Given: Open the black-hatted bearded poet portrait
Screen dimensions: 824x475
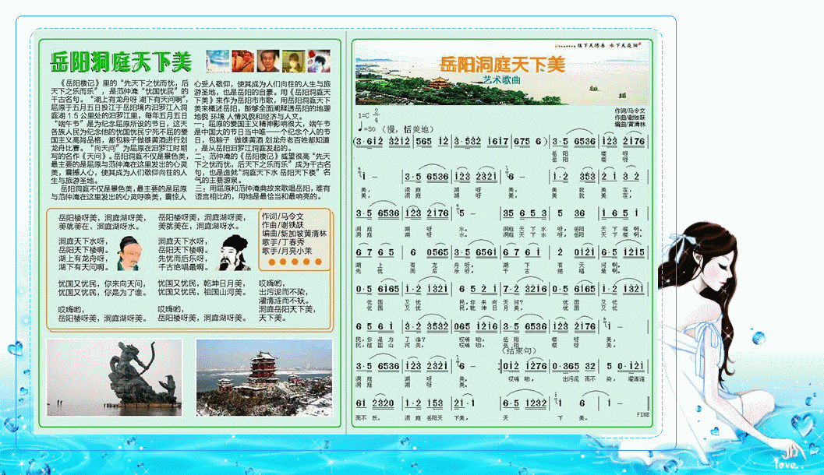Looking at the screenshot, I should click(x=234, y=253).
